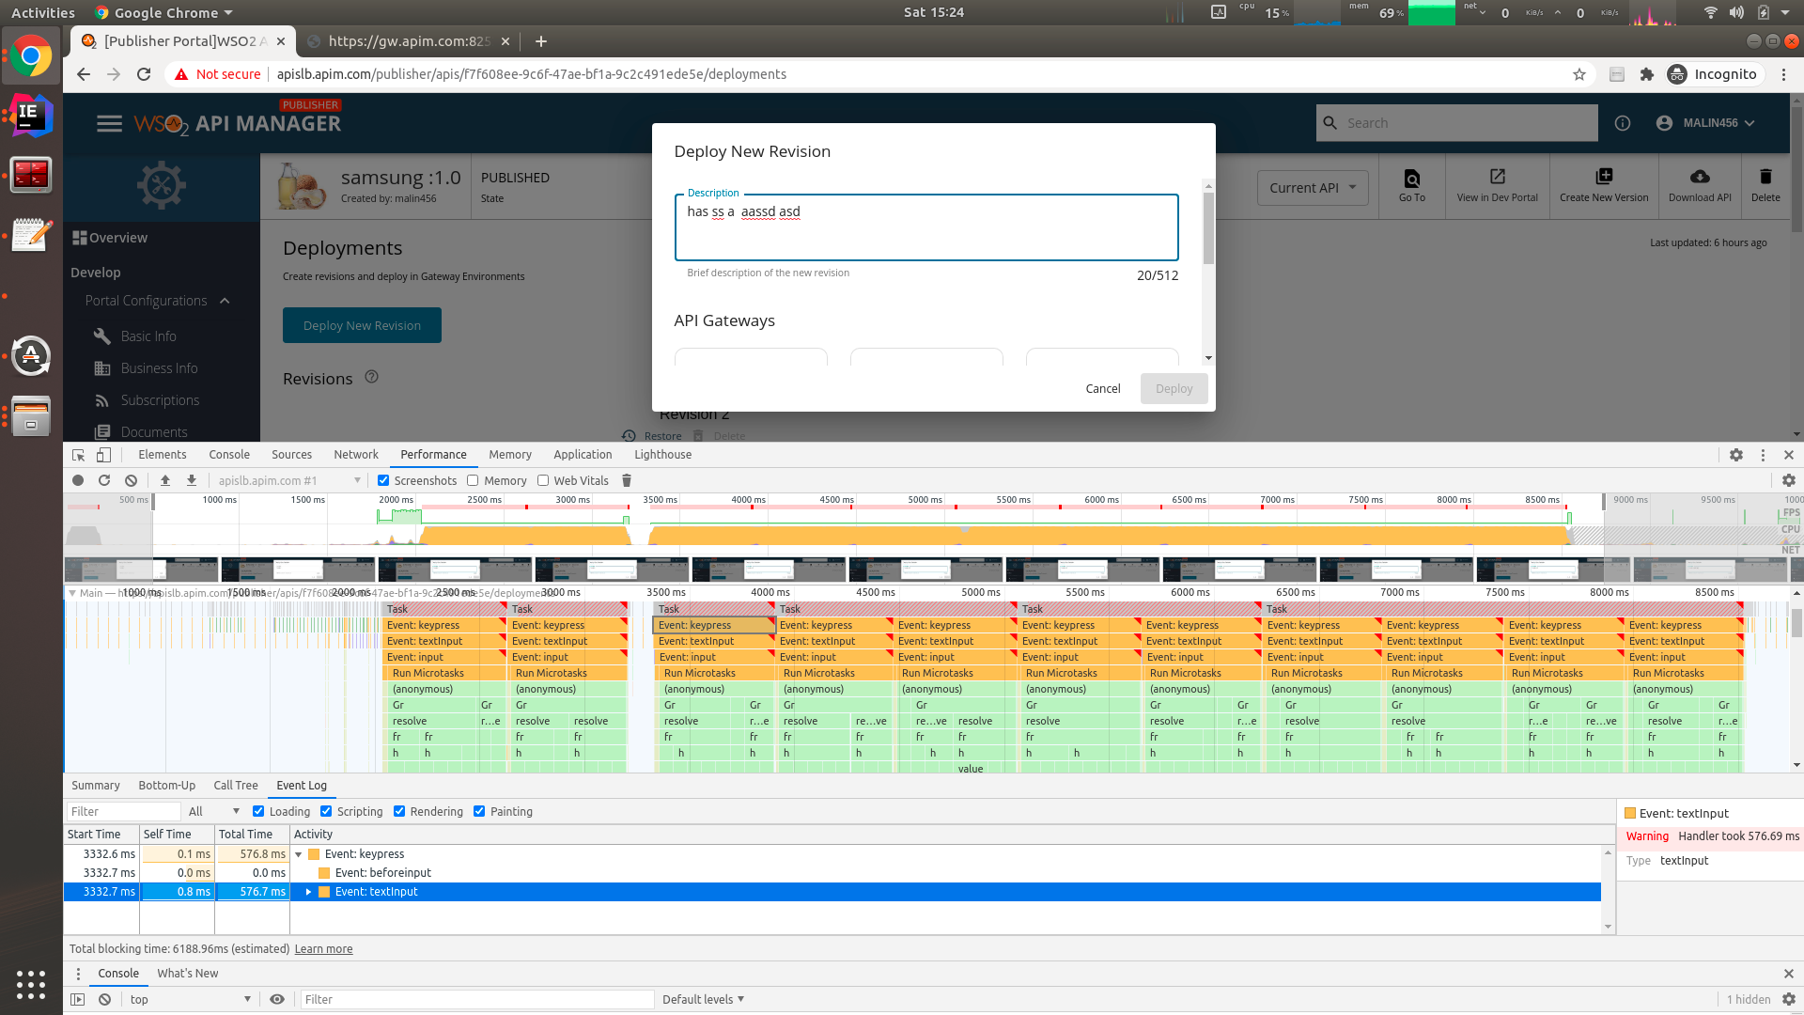Enable the Memory checkbox
The height and width of the screenshot is (1015, 1804).
tap(473, 480)
